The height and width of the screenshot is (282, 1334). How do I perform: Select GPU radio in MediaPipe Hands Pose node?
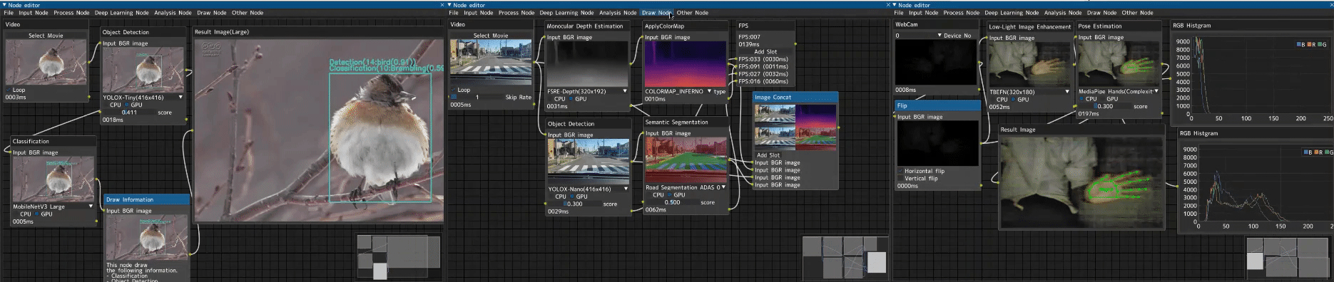pyautogui.click(x=1102, y=99)
